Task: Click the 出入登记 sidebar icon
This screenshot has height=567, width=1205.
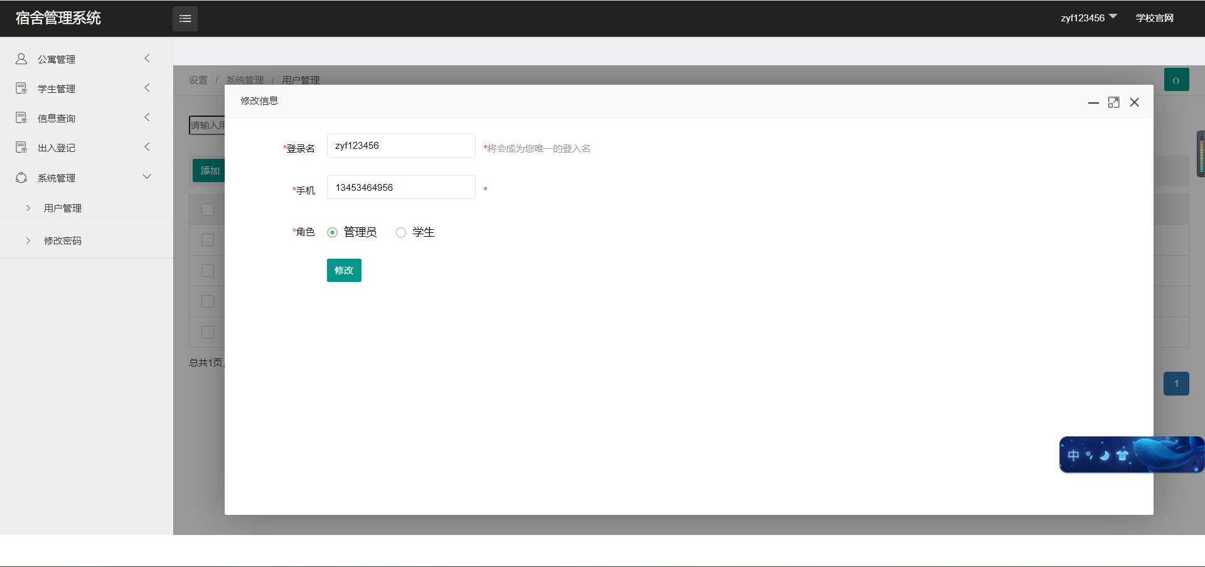Action: [21, 147]
